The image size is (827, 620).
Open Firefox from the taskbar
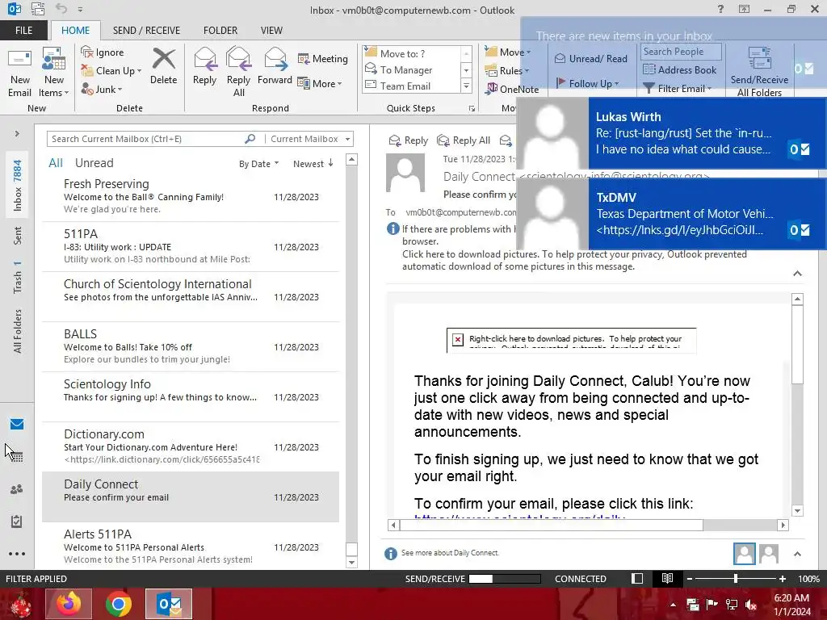pyautogui.click(x=69, y=604)
